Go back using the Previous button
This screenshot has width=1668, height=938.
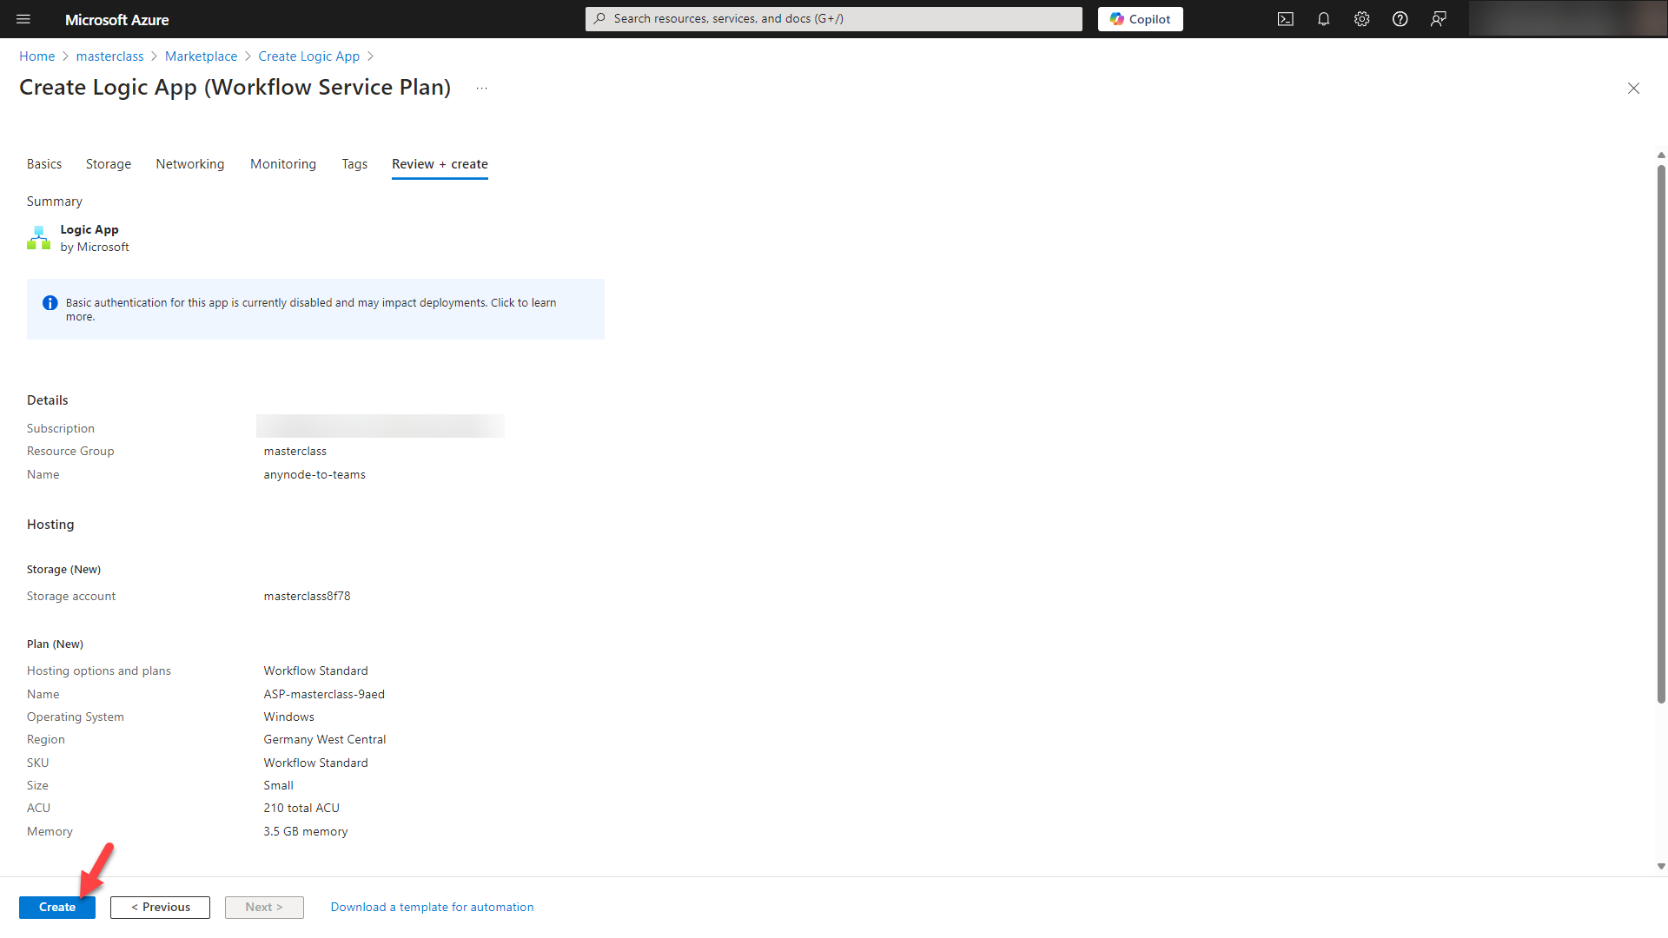(160, 907)
